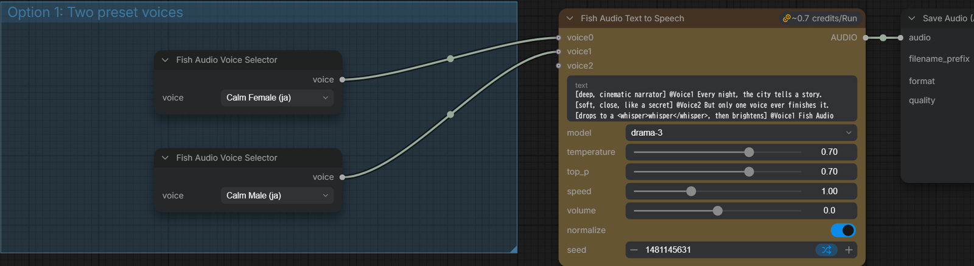This screenshot has width=974, height=266.
Task: Click the voice output port of Calm Female selector
Action: click(342, 80)
